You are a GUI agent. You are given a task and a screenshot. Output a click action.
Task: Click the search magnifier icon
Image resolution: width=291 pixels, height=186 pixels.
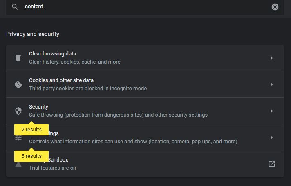pyautogui.click(x=15, y=7)
